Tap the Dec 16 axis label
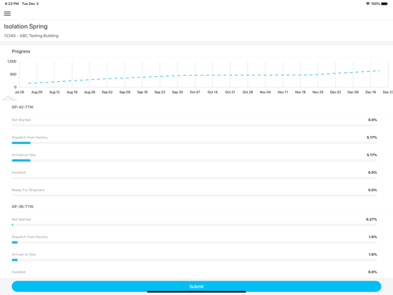Screen dimensions: 393x295 (370, 92)
